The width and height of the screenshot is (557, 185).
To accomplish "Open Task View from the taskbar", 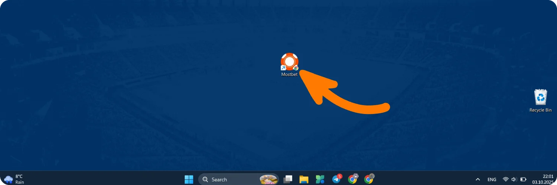I will pyautogui.click(x=288, y=179).
